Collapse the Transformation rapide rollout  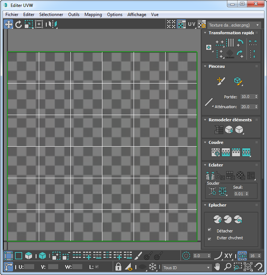[205, 33]
